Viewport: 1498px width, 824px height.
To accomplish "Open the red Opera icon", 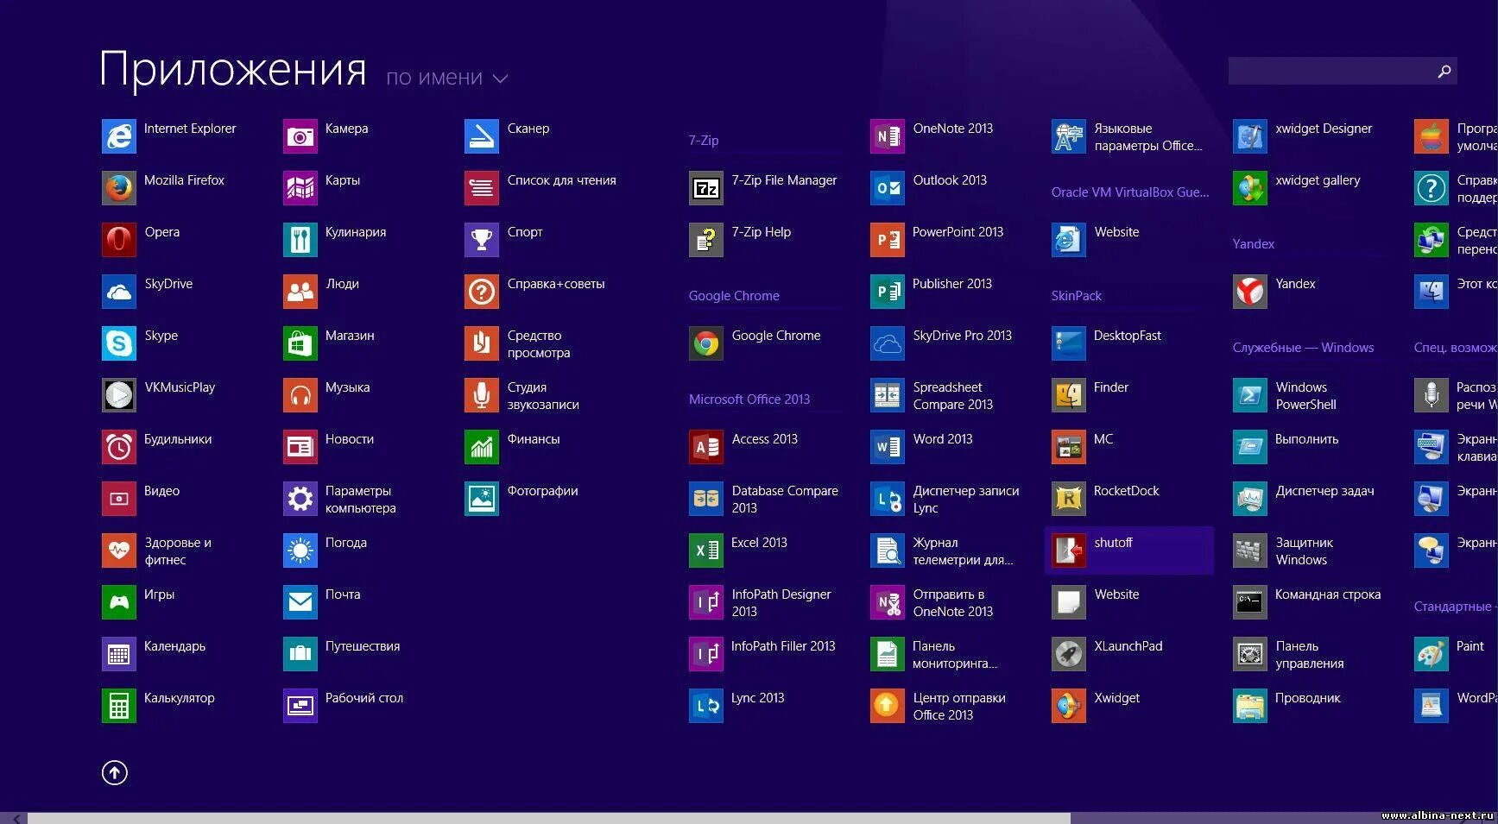I will click(118, 240).
